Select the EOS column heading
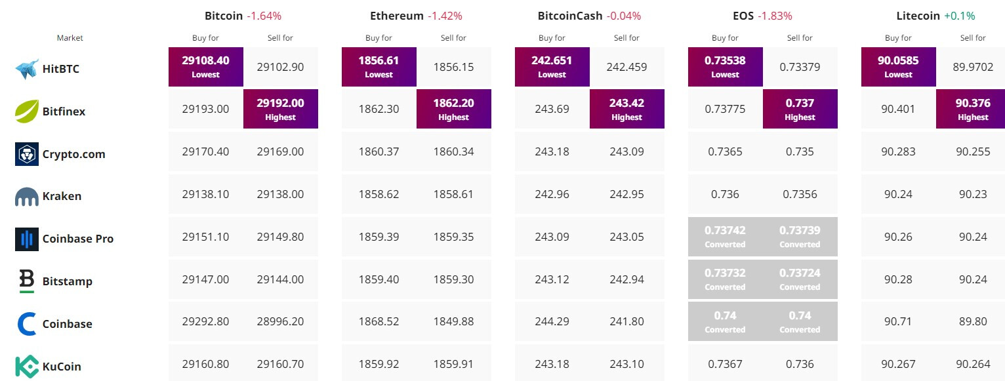 [x=743, y=16]
